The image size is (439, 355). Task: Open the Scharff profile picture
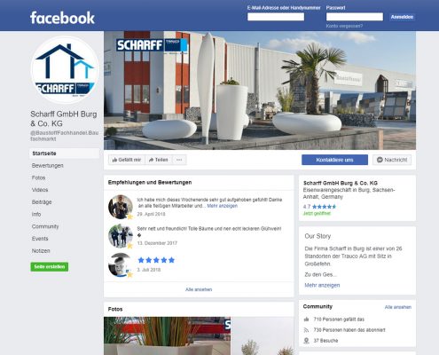click(x=65, y=70)
